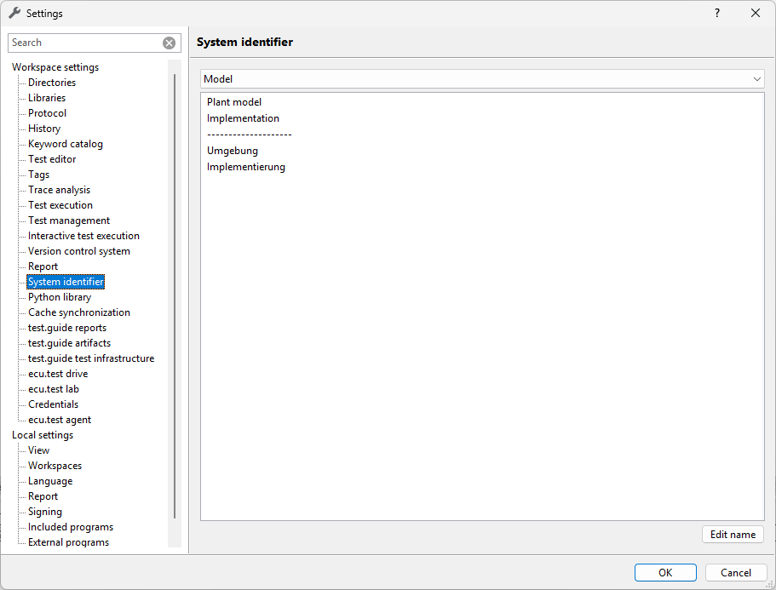
Task: Open workspace Report settings above System identifier
Action: click(x=43, y=266)
